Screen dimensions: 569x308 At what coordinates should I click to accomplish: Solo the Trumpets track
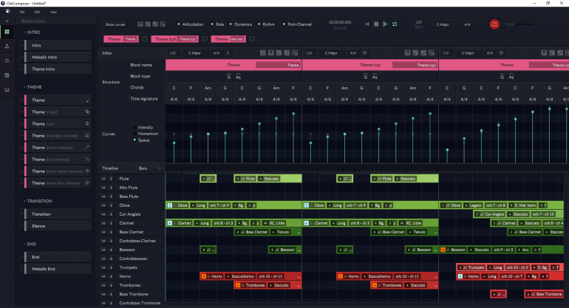point(111,267)
